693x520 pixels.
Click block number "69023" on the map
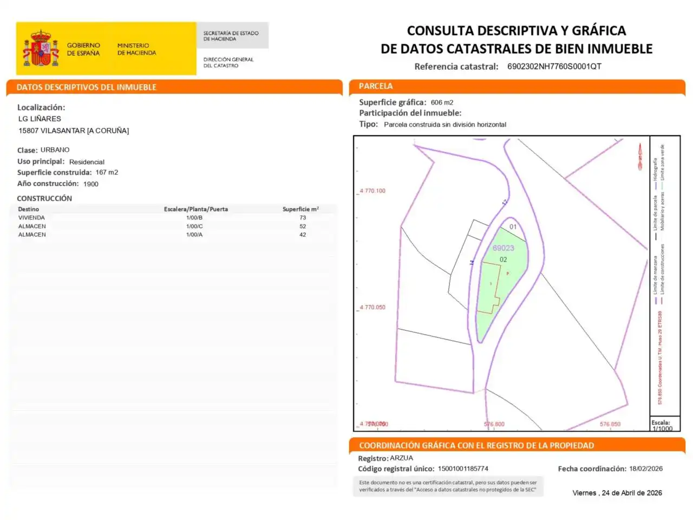point(504,248)
